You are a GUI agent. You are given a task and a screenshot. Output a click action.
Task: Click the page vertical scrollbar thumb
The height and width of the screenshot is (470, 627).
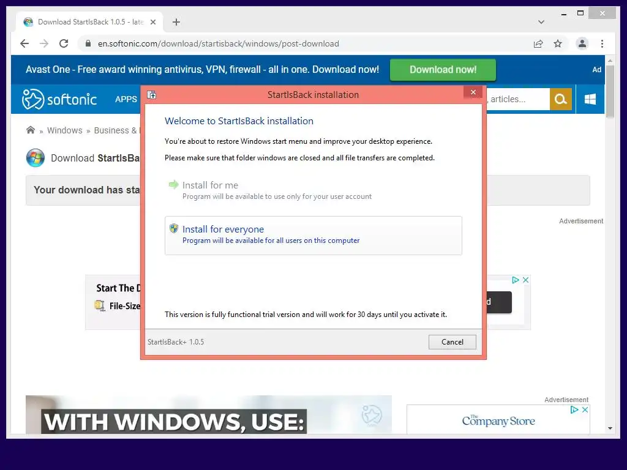pyautogui.click(x=610, y=92)
